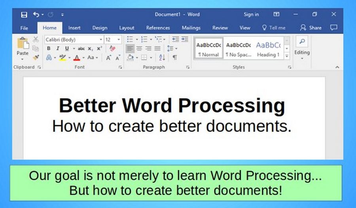The height and width of the screenshot is (208, 356).
Task: Click the Share button
Action: pos(311,28)
